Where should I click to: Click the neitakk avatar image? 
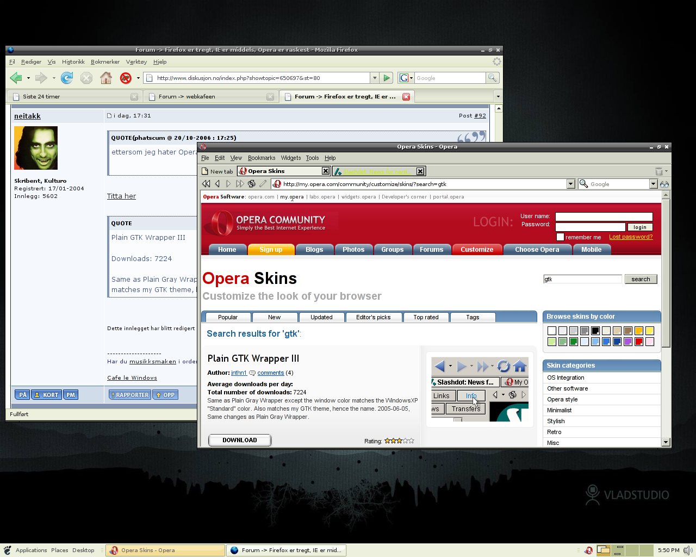pos(36,148)
